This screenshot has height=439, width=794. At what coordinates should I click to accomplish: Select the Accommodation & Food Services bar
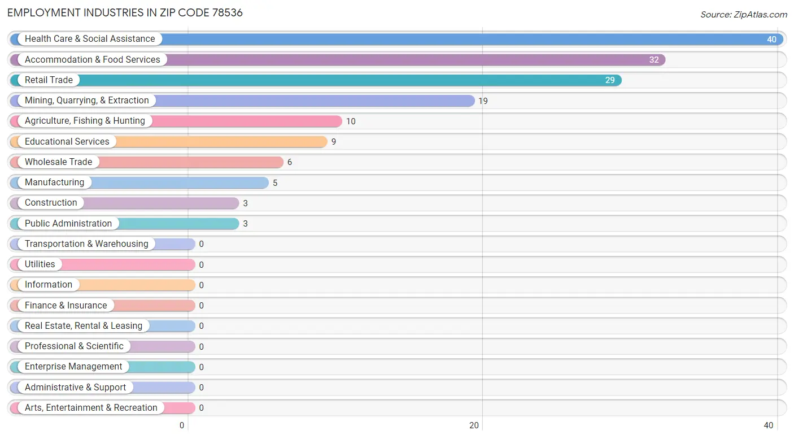[x=338, y=60]
